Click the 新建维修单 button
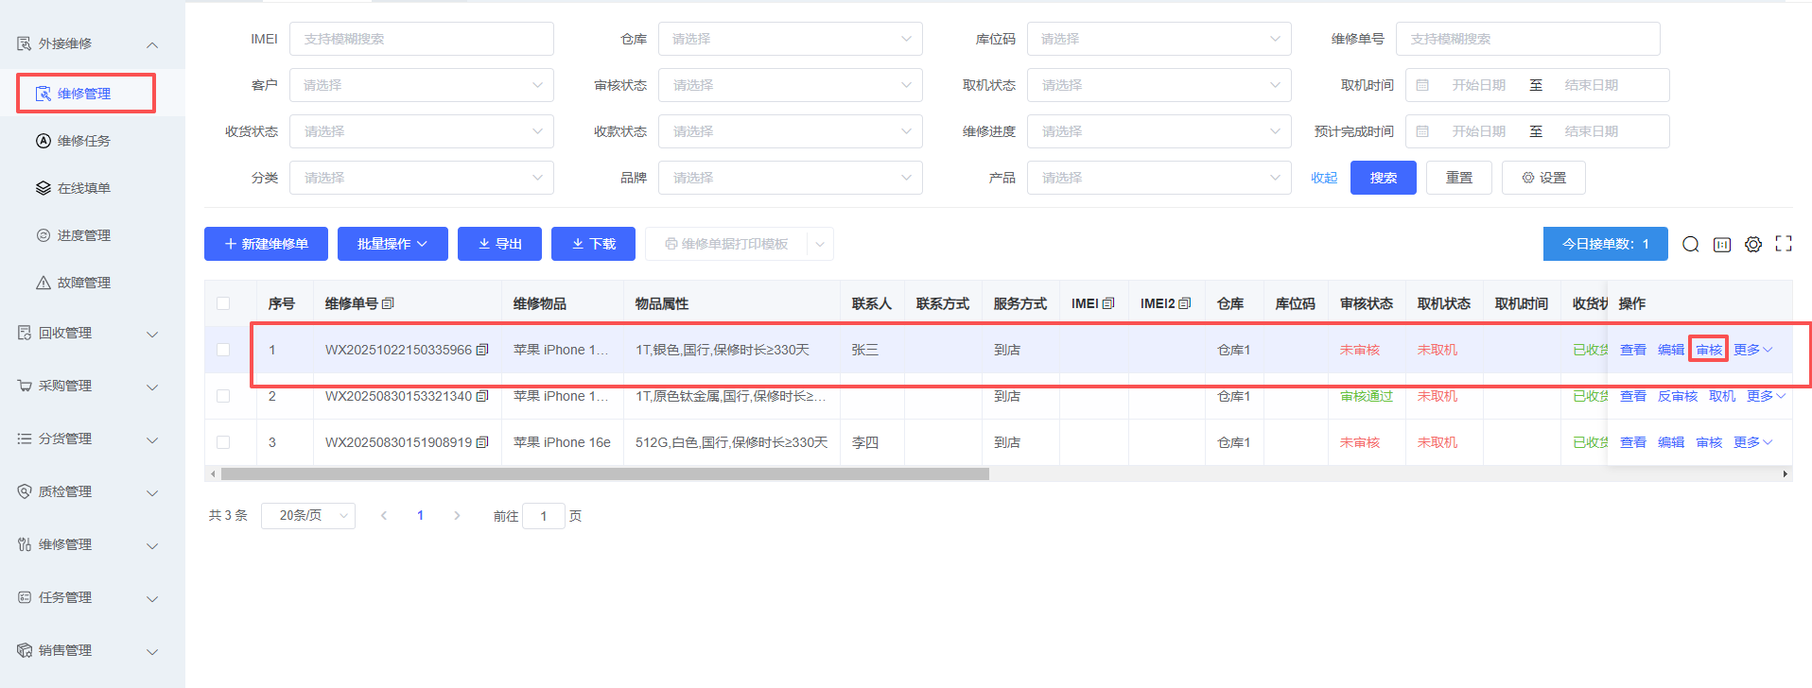Screen dimensions: 1812x688 pos(266,244)
